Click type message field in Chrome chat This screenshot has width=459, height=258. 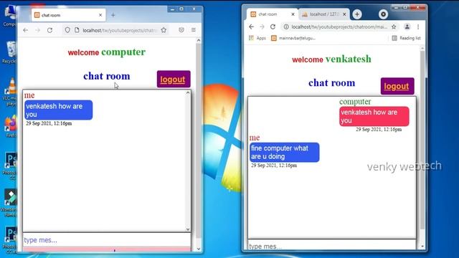coord(331,245)
